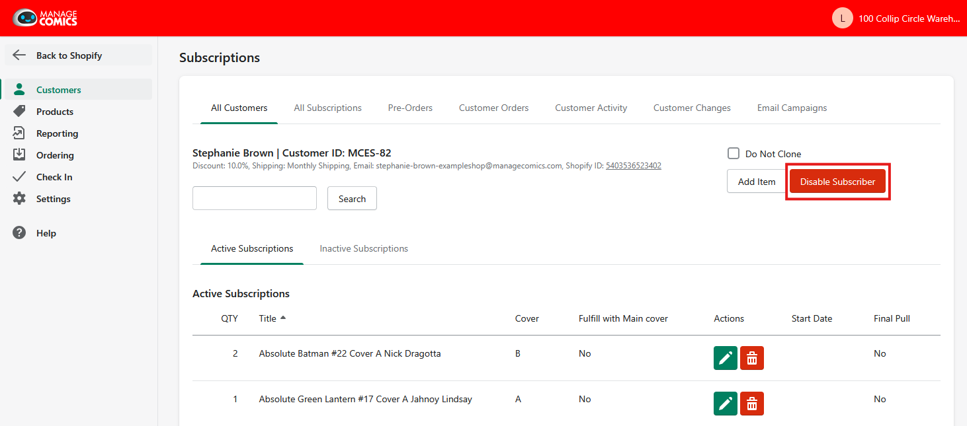967x426 pixels.
Task: Click the Absolute Batman #22 Cover A title
Action: point(350,353)
